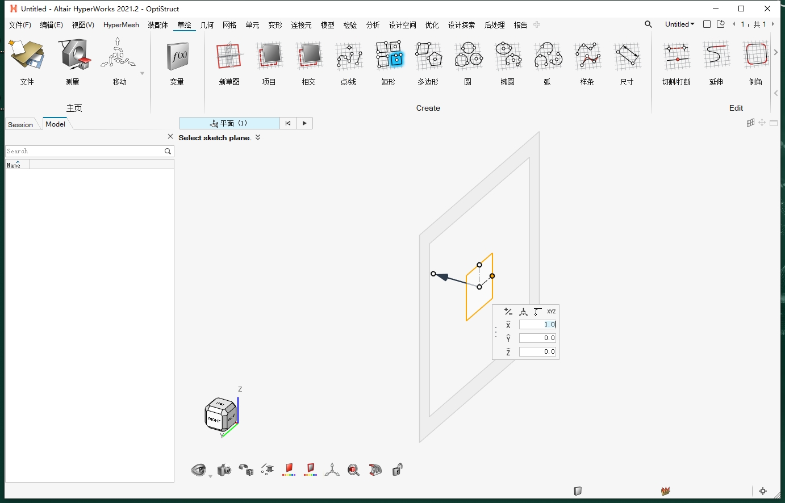
Task: Click the add ribbon tab plus icon
Action: (x=537, y=24)
